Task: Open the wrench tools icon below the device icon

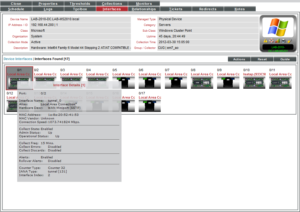Action: (x=290, y=40)
